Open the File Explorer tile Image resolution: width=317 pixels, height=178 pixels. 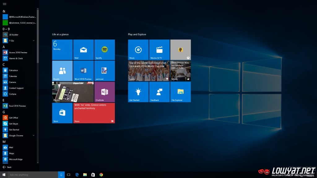pos(180,92)
